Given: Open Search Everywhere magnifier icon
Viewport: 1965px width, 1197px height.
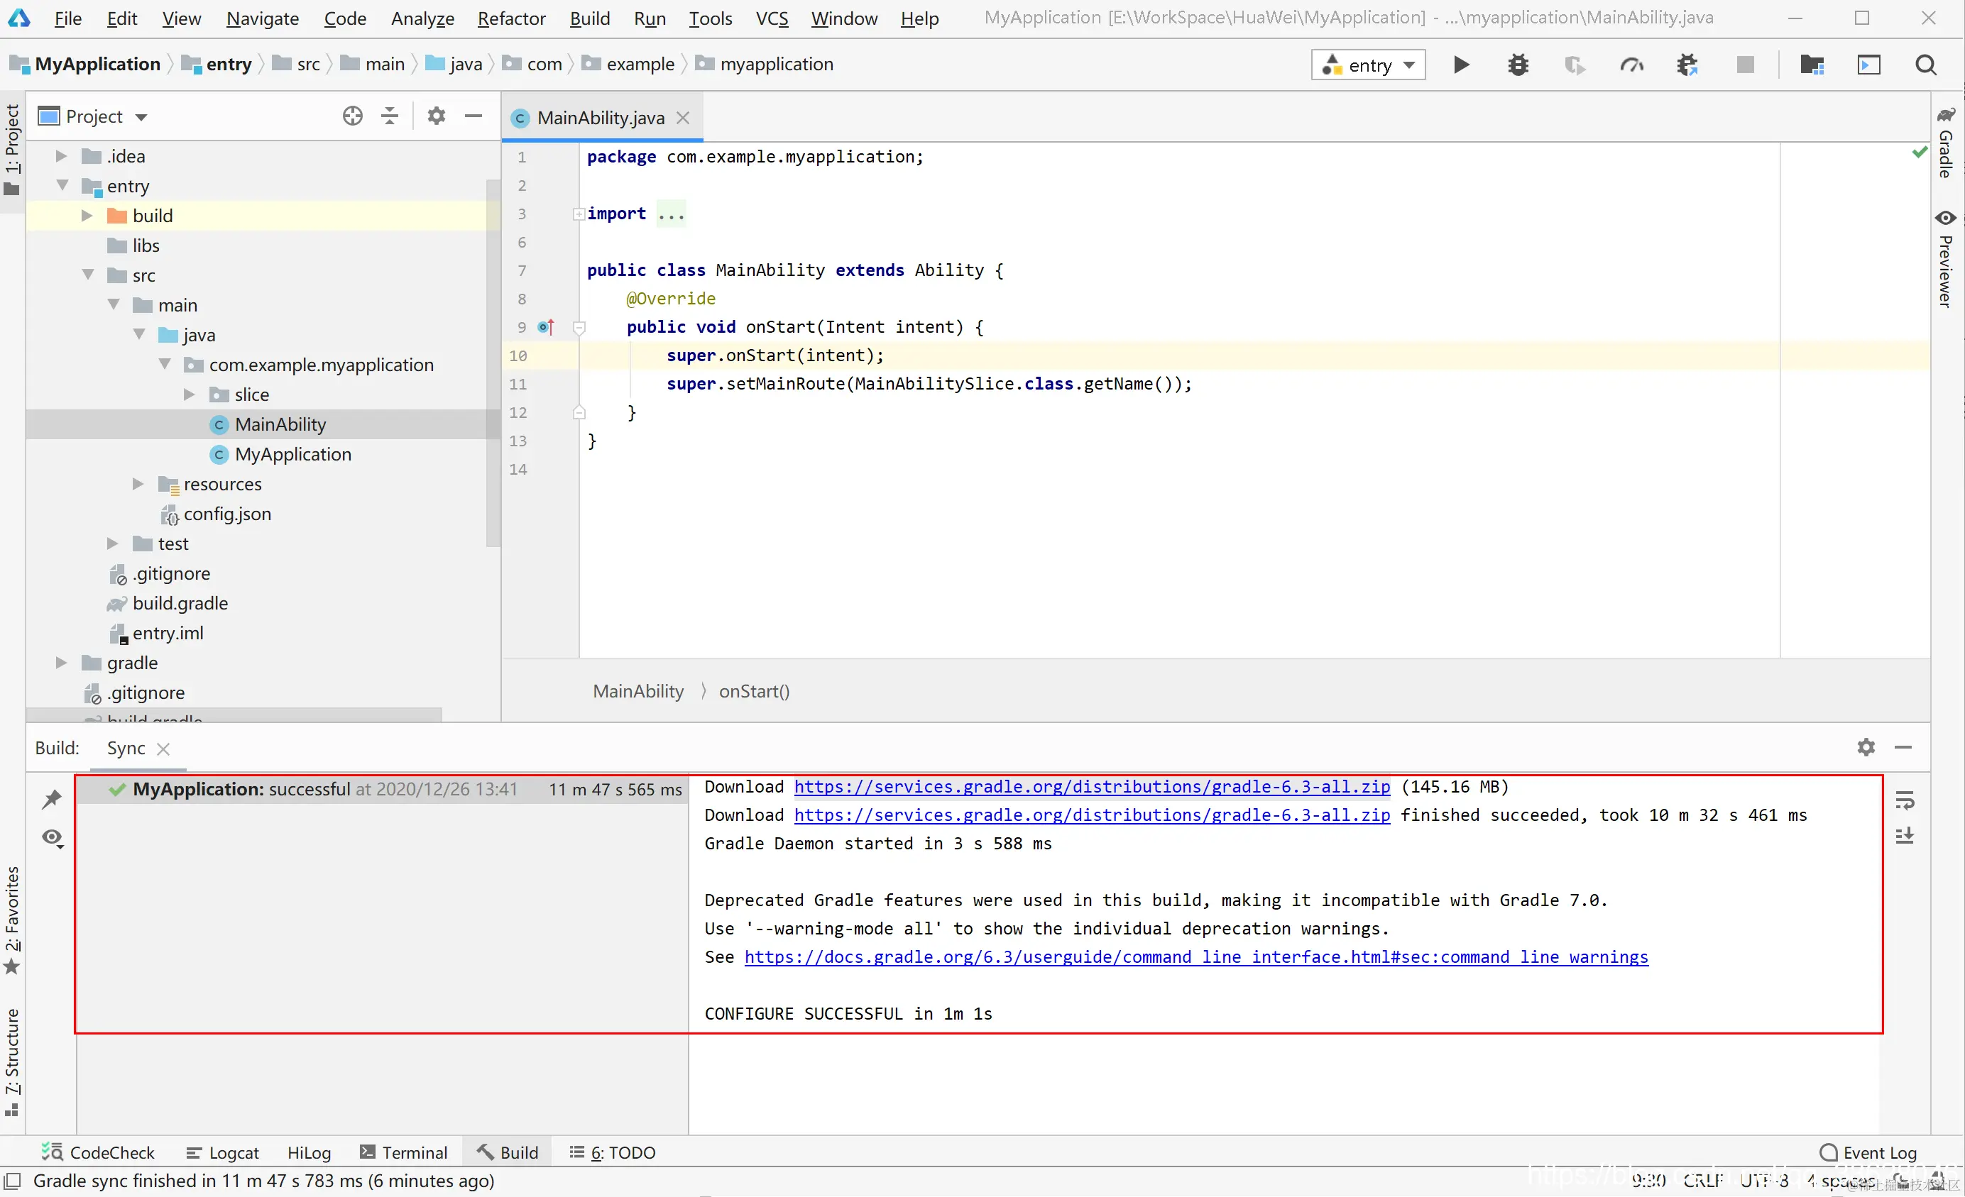Looking at the screenshot, I should [1925, 65].
